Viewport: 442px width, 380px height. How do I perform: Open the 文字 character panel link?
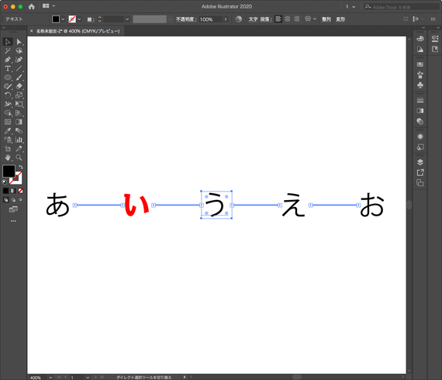[x=253, y=19]
